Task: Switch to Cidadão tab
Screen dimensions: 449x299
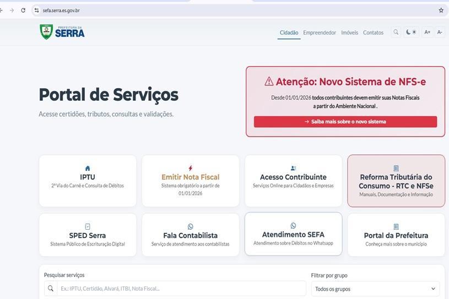Action: click(x=289, y=32)
